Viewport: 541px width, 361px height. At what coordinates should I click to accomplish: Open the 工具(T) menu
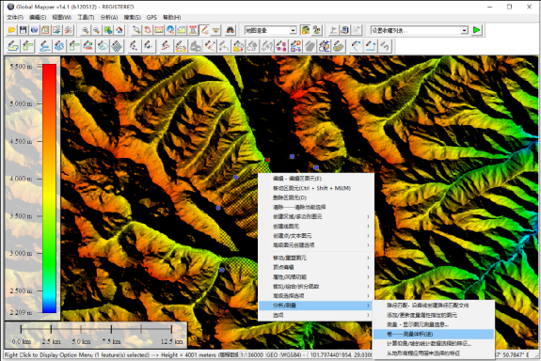coord(86,17)
